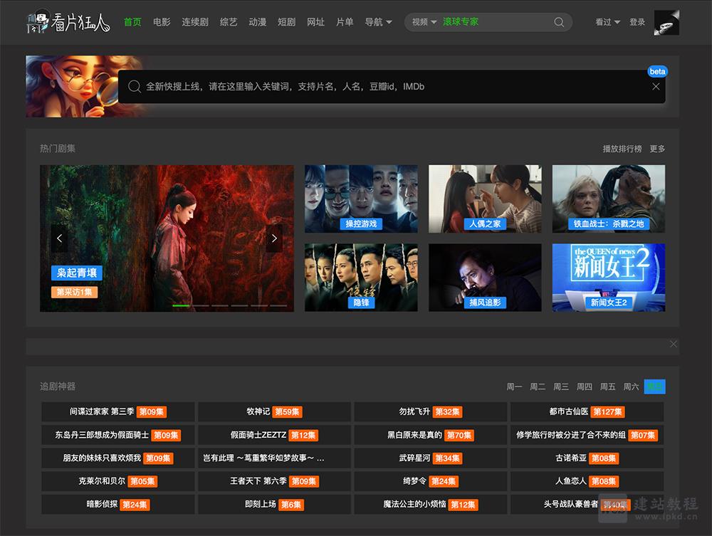The height and width of the screenshot is (536, 712).
Task: Open the 播放排行榜 ranking link
Action: click(x=622, y=149)
